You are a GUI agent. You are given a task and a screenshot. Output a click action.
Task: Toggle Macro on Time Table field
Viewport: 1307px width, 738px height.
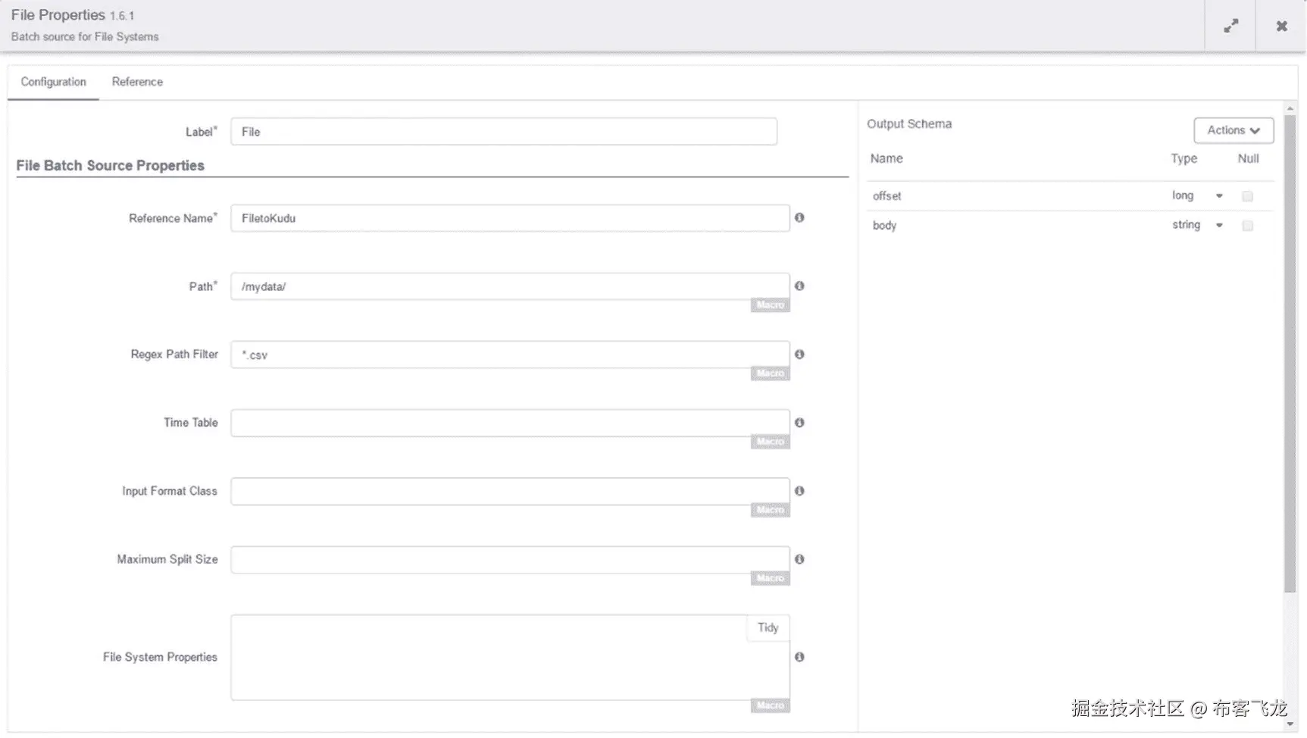770,441
